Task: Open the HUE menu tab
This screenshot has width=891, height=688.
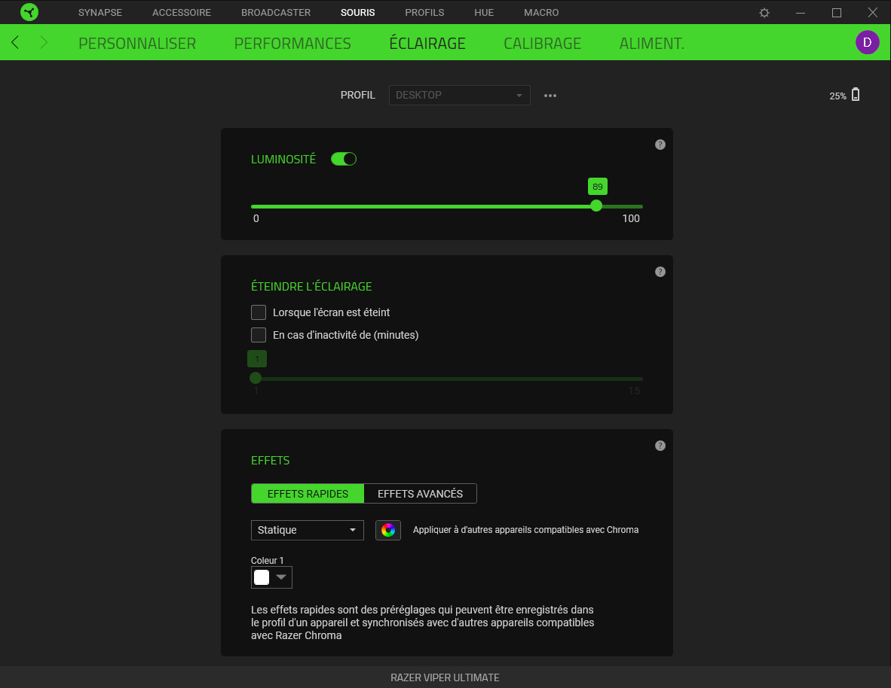Action: [484, 13]
